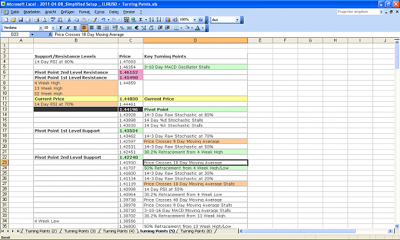Apply the Font Color A button
This screenshot has height=240, width=400.
tap(198, 28)
